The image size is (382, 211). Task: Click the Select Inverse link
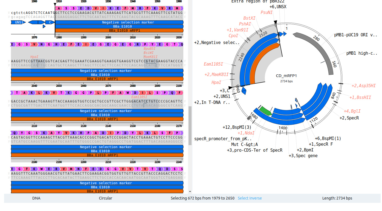click(x=250, y=198)
